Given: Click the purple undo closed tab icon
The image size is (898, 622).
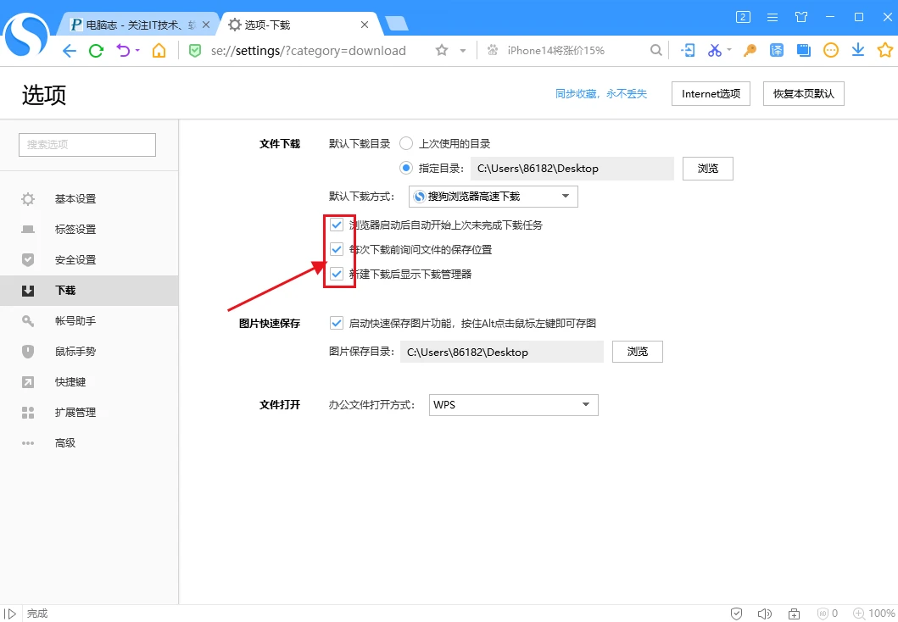Looking at the screenshot, I should (123, 50).
